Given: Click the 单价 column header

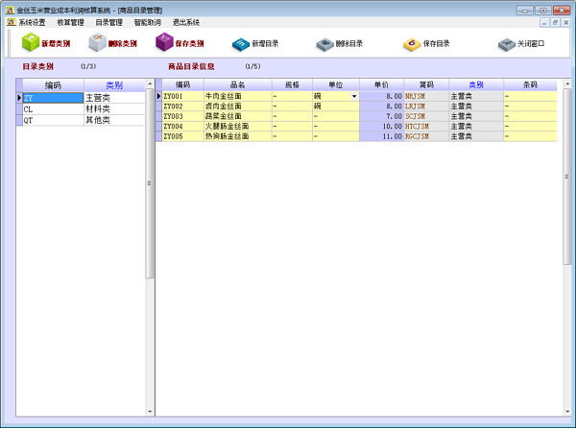Looking at the screenshot, I should tap(381, 85).
